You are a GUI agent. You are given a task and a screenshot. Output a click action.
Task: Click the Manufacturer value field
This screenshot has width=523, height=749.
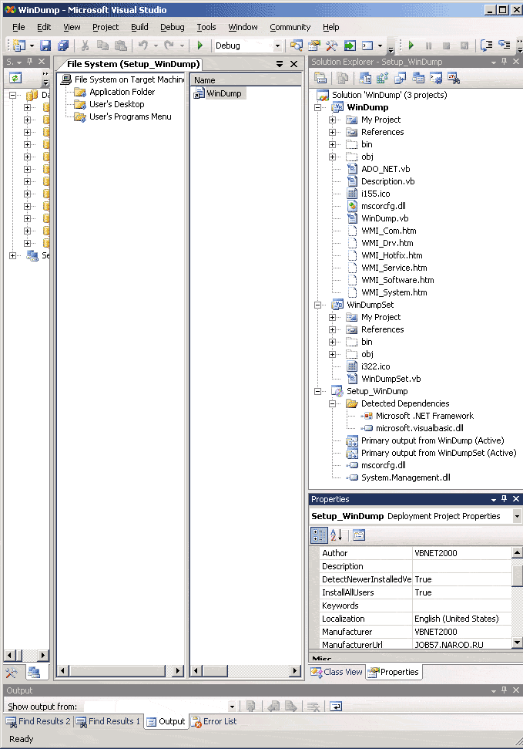(461, 632)
